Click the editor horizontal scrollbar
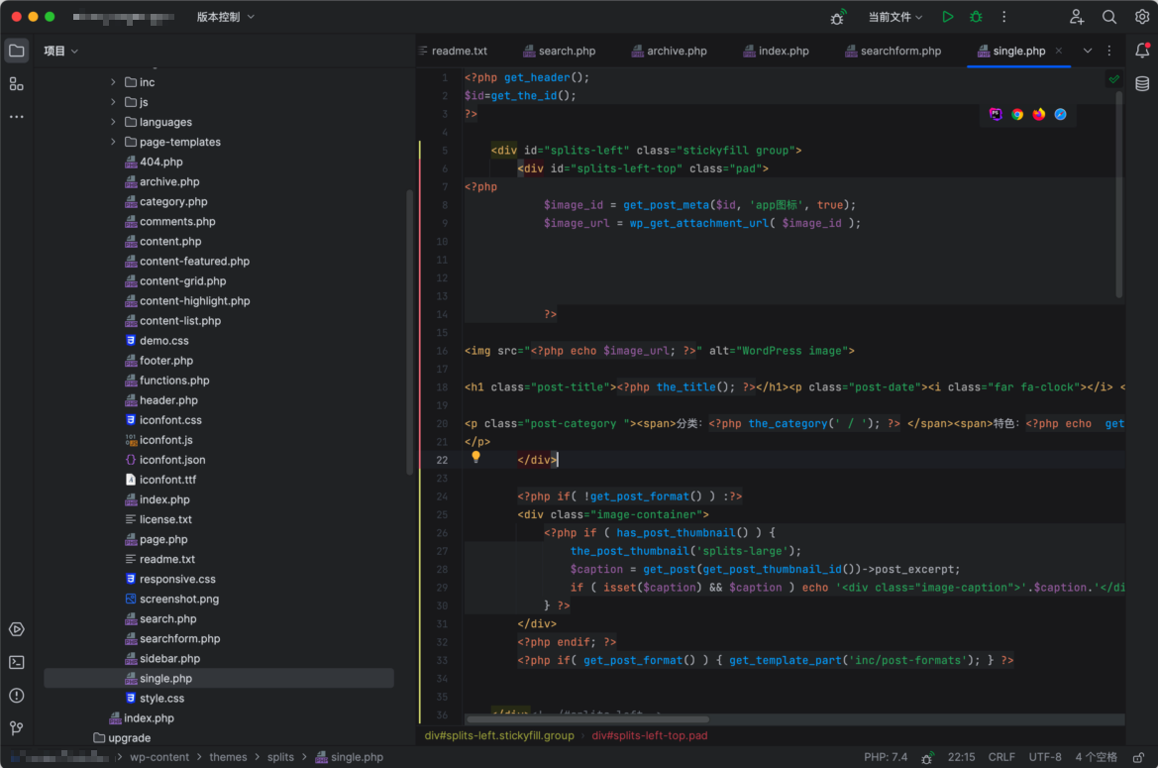 [x=587, y=719]
